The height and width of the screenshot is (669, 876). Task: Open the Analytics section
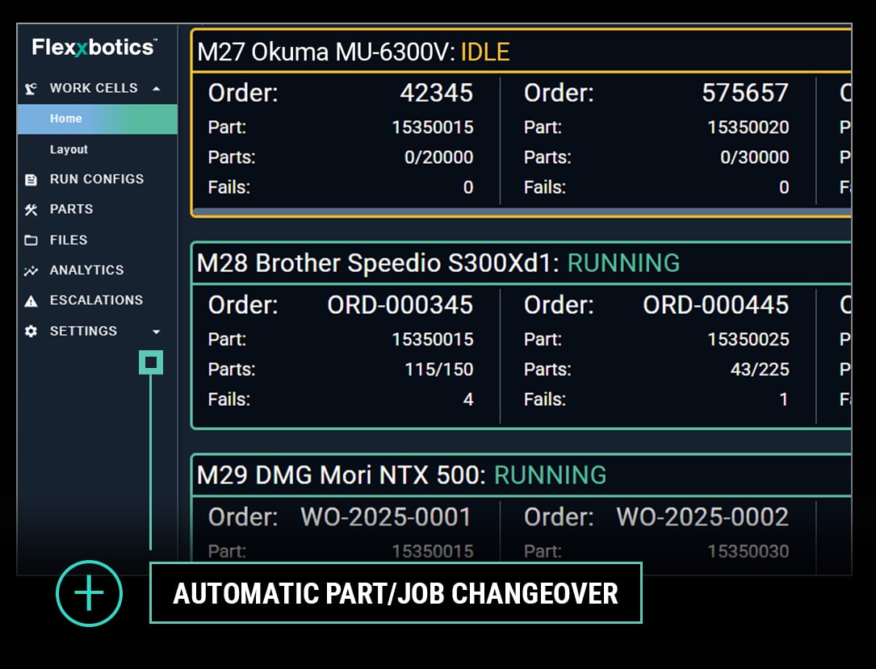[86, 270]
